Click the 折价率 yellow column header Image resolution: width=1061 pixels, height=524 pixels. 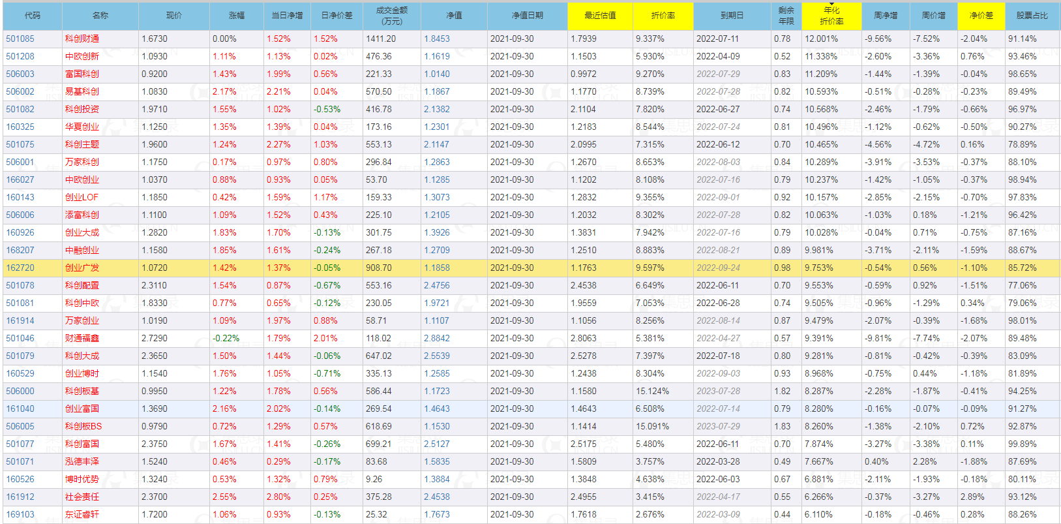(663, 16)
